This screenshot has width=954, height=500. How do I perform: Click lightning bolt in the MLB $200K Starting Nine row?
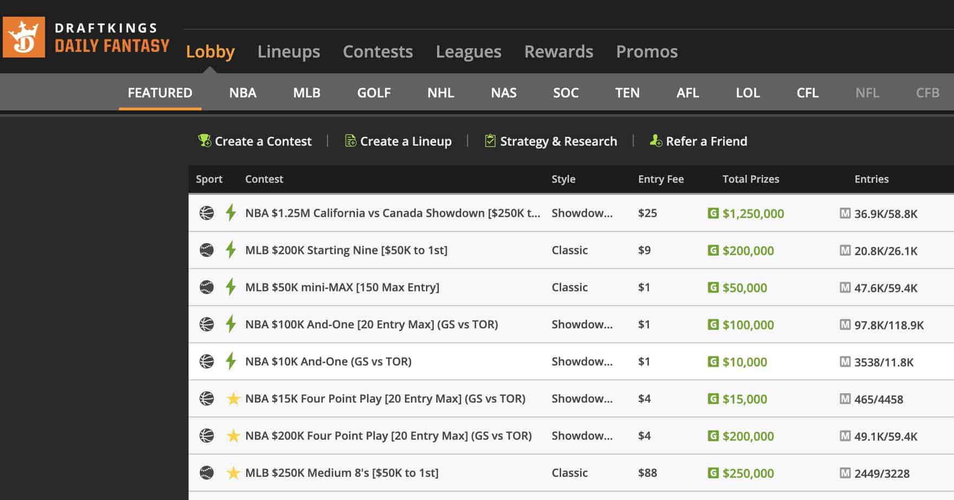pyautogui.click(x=231, y=249)
